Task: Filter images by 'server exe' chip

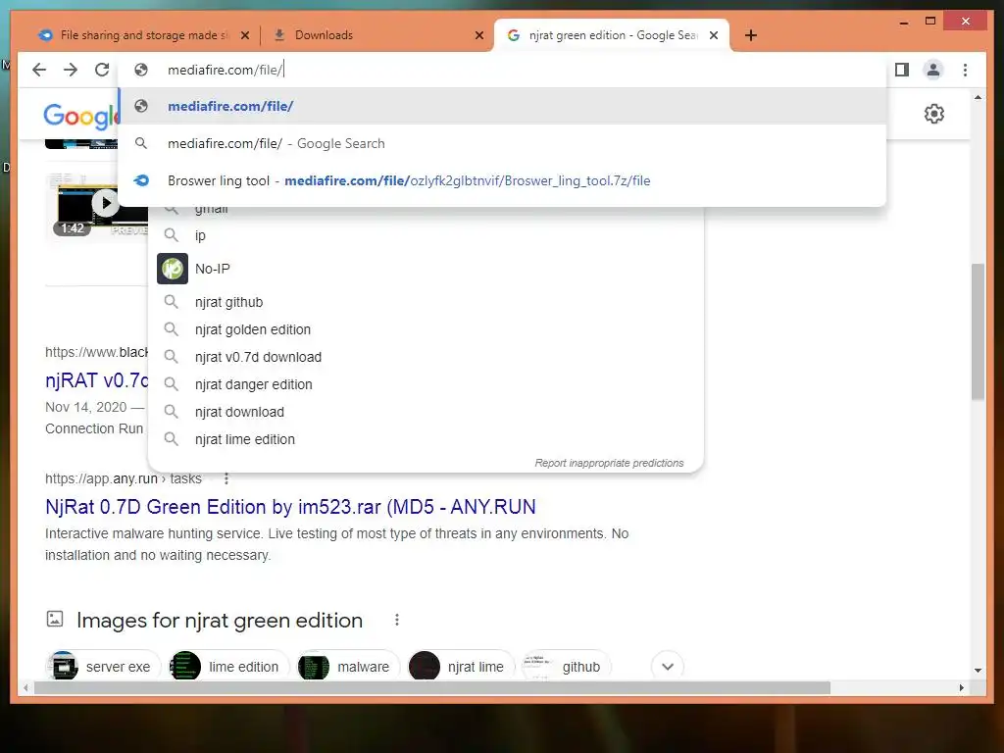Action: [101, 667]
